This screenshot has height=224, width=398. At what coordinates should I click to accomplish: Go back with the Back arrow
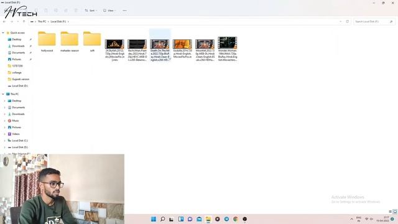pyautogui.click(x=4, y=22)
